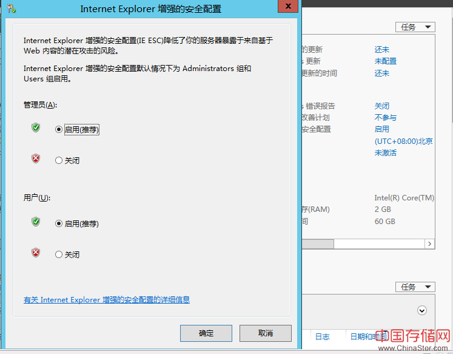Open upper 任务 dropdown in Server Manager
The width and height of the screenshot is (453, 354).
point(415,27)
